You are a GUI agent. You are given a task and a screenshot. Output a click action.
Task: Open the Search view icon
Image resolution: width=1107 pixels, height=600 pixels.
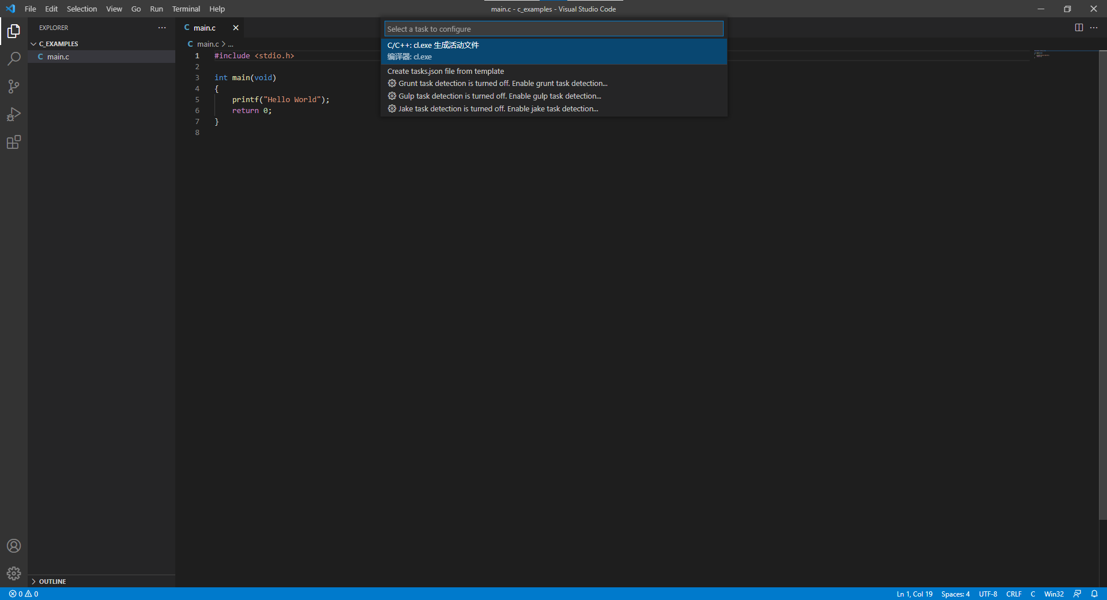(x=14, y=58)
